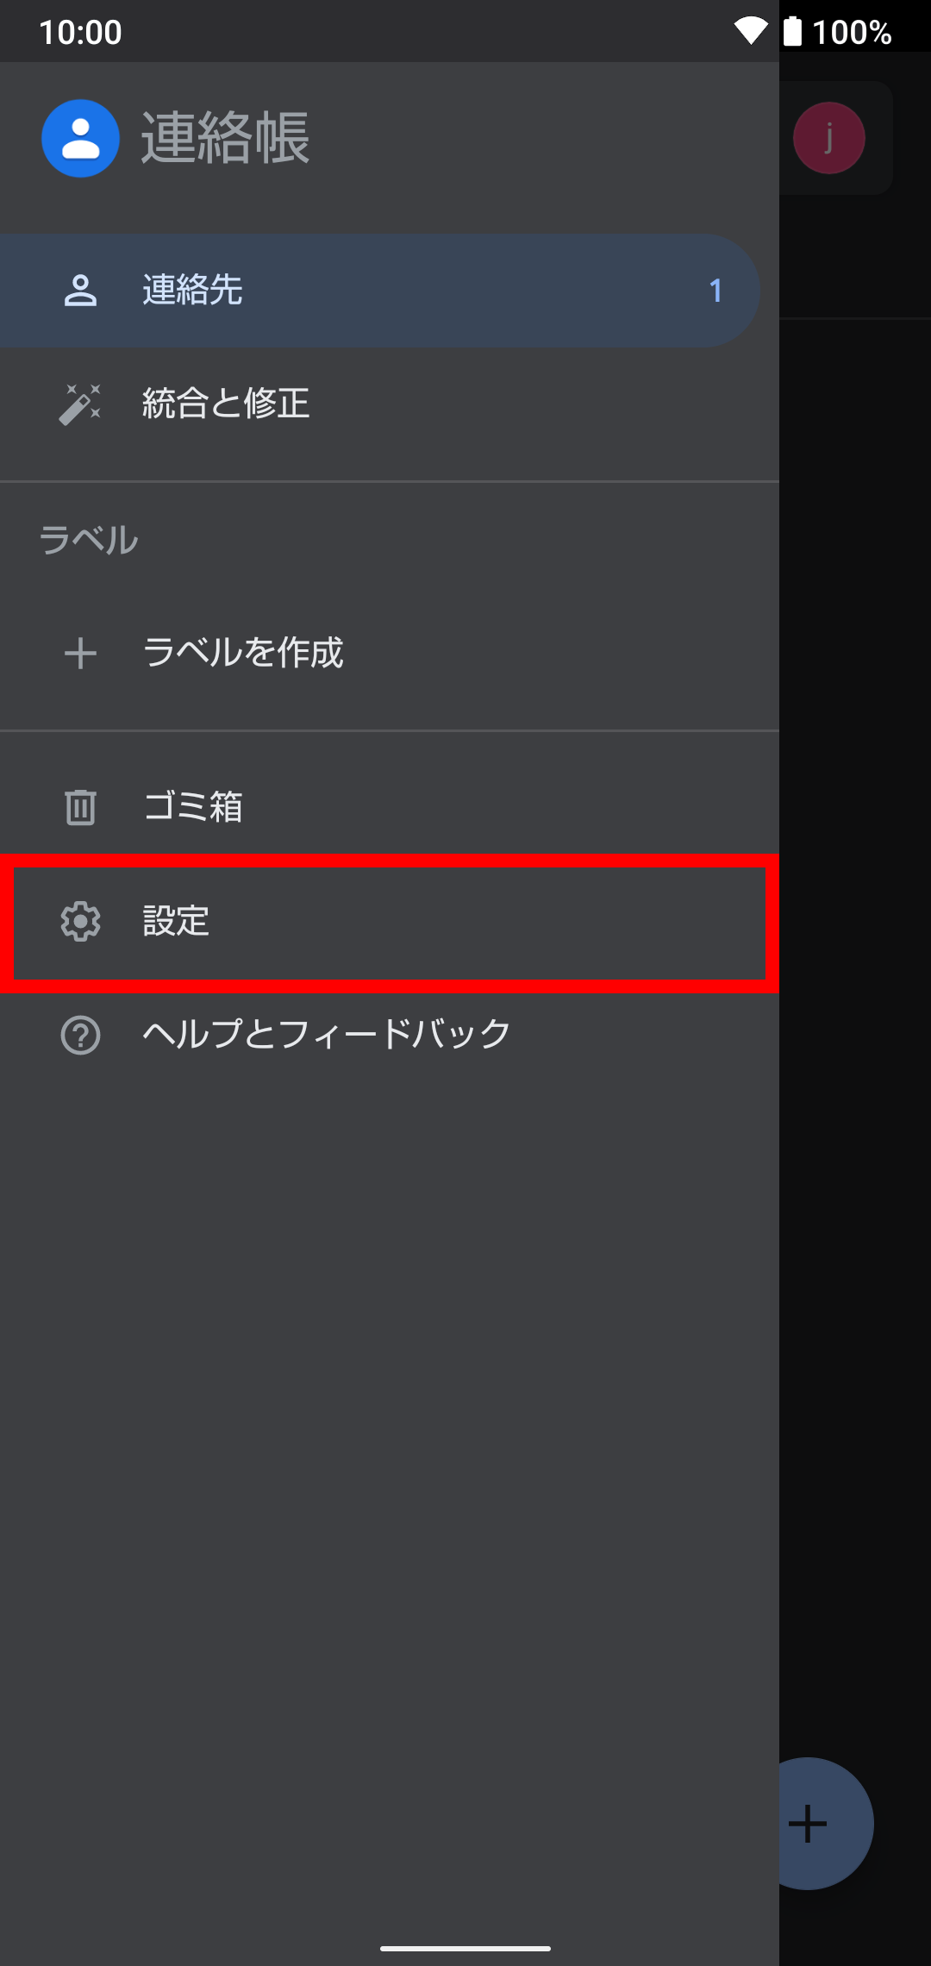Tap the Wi-Fi status bar icon
The height and width of the screenshot is (1966, 931).
click(751, 31)
